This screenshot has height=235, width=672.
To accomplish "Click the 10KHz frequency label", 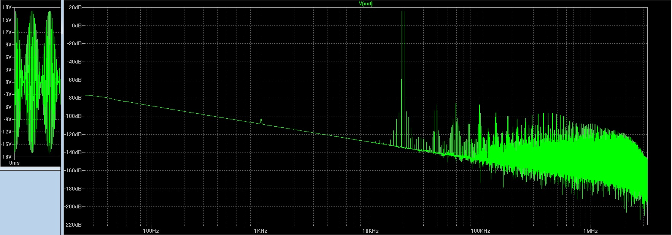I will 370,231.
